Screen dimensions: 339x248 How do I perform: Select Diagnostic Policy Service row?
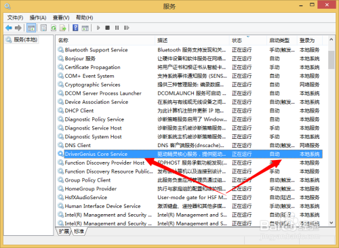click(189, 119)
